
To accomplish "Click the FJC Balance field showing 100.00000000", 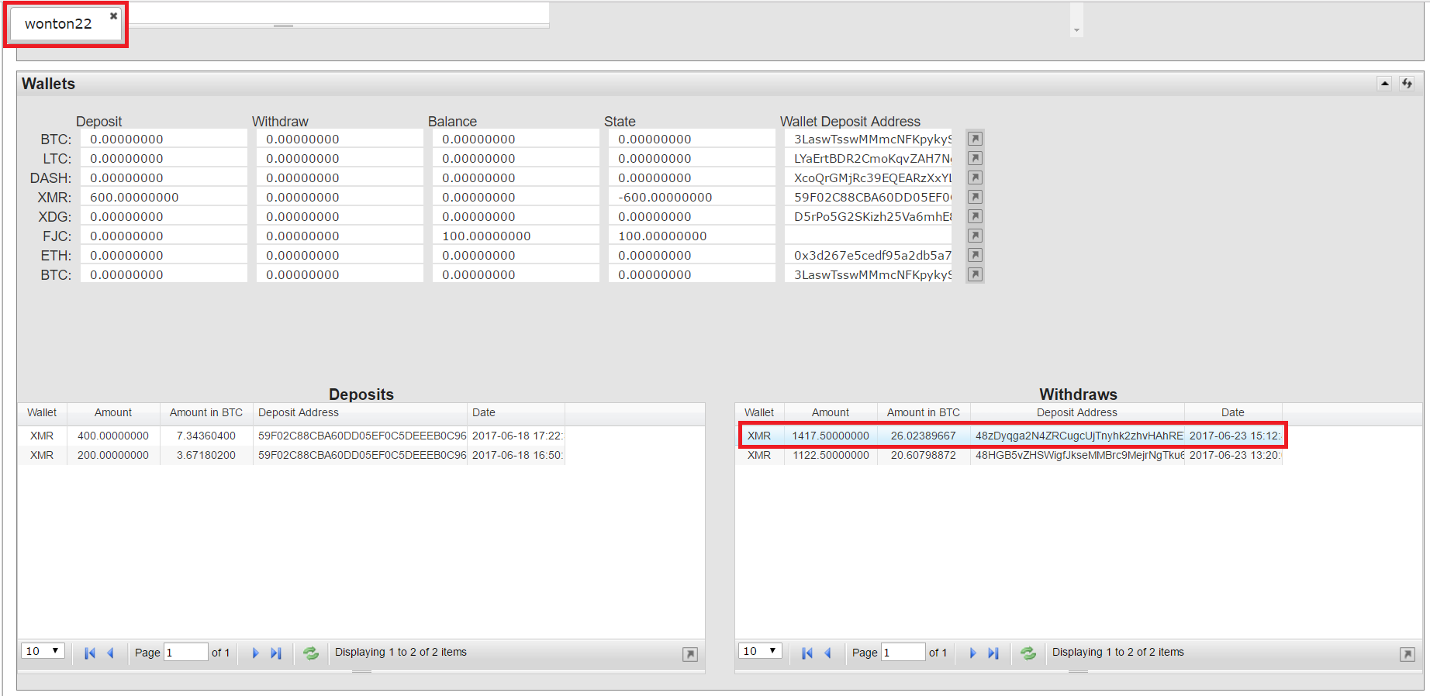I will click(516, 236).
